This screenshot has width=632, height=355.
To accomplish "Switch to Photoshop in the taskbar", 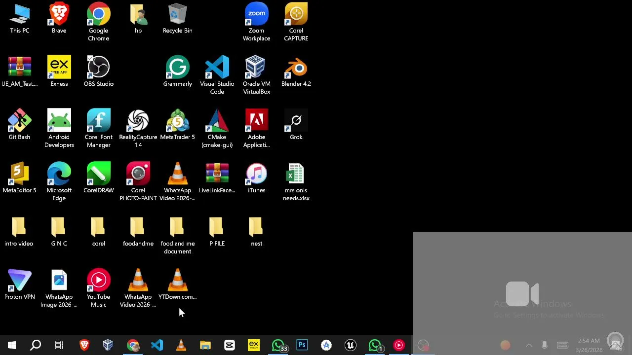I will tap(302, 345).
